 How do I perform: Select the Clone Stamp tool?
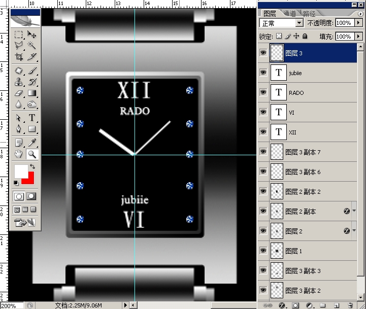[19, 82]
